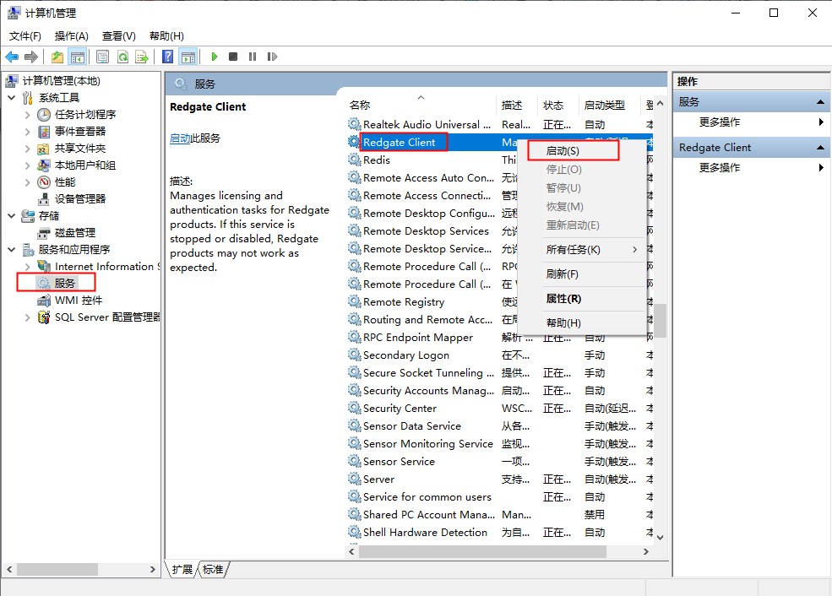Click the Pause Service toolbar icon

coord(253,57)
